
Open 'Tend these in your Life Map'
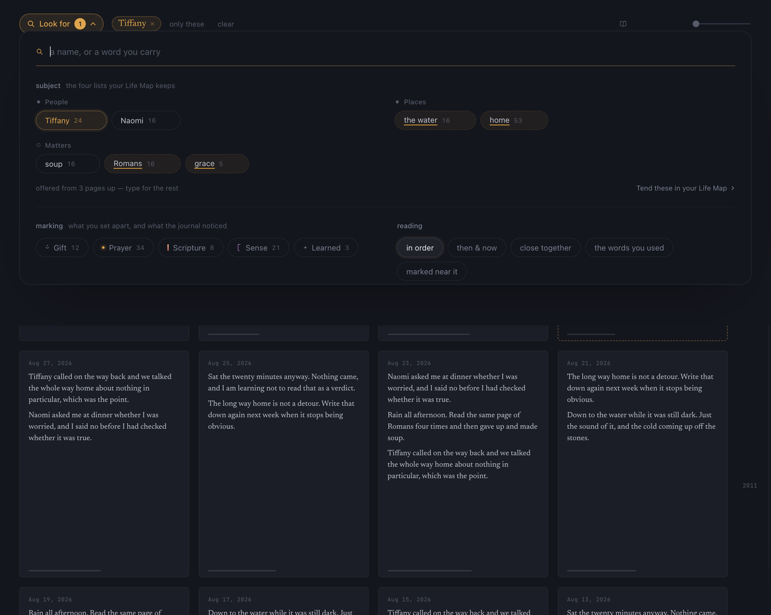(x=685, y=188)
